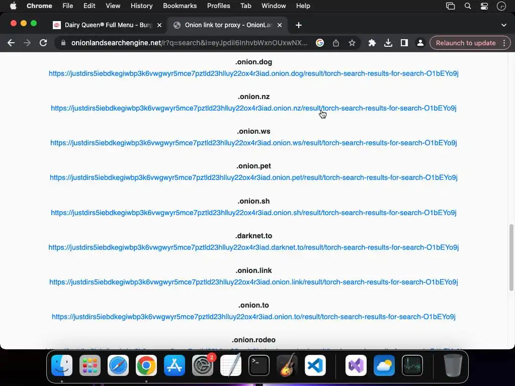Click the .onion.rodeo heading text
The height and width of the screenshot is (386, 515).
click(x=253, y=340)
